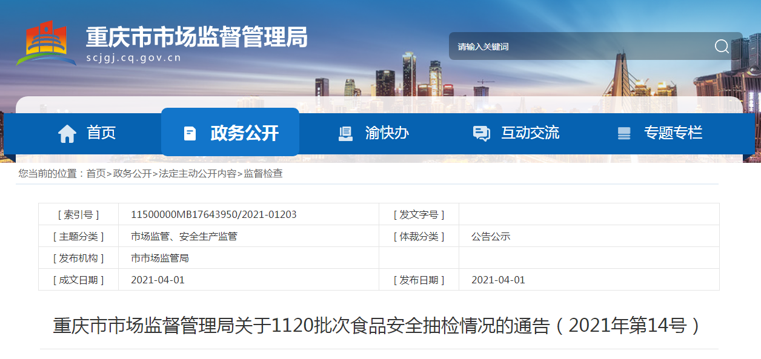761x359 pixels.
Task: Click the site title 重庆市市场监督管理局
Action: 197,38
